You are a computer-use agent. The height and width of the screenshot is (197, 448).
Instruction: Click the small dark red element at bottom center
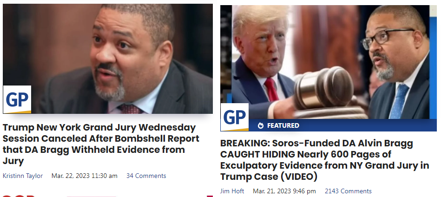click(x=210, y=196)
